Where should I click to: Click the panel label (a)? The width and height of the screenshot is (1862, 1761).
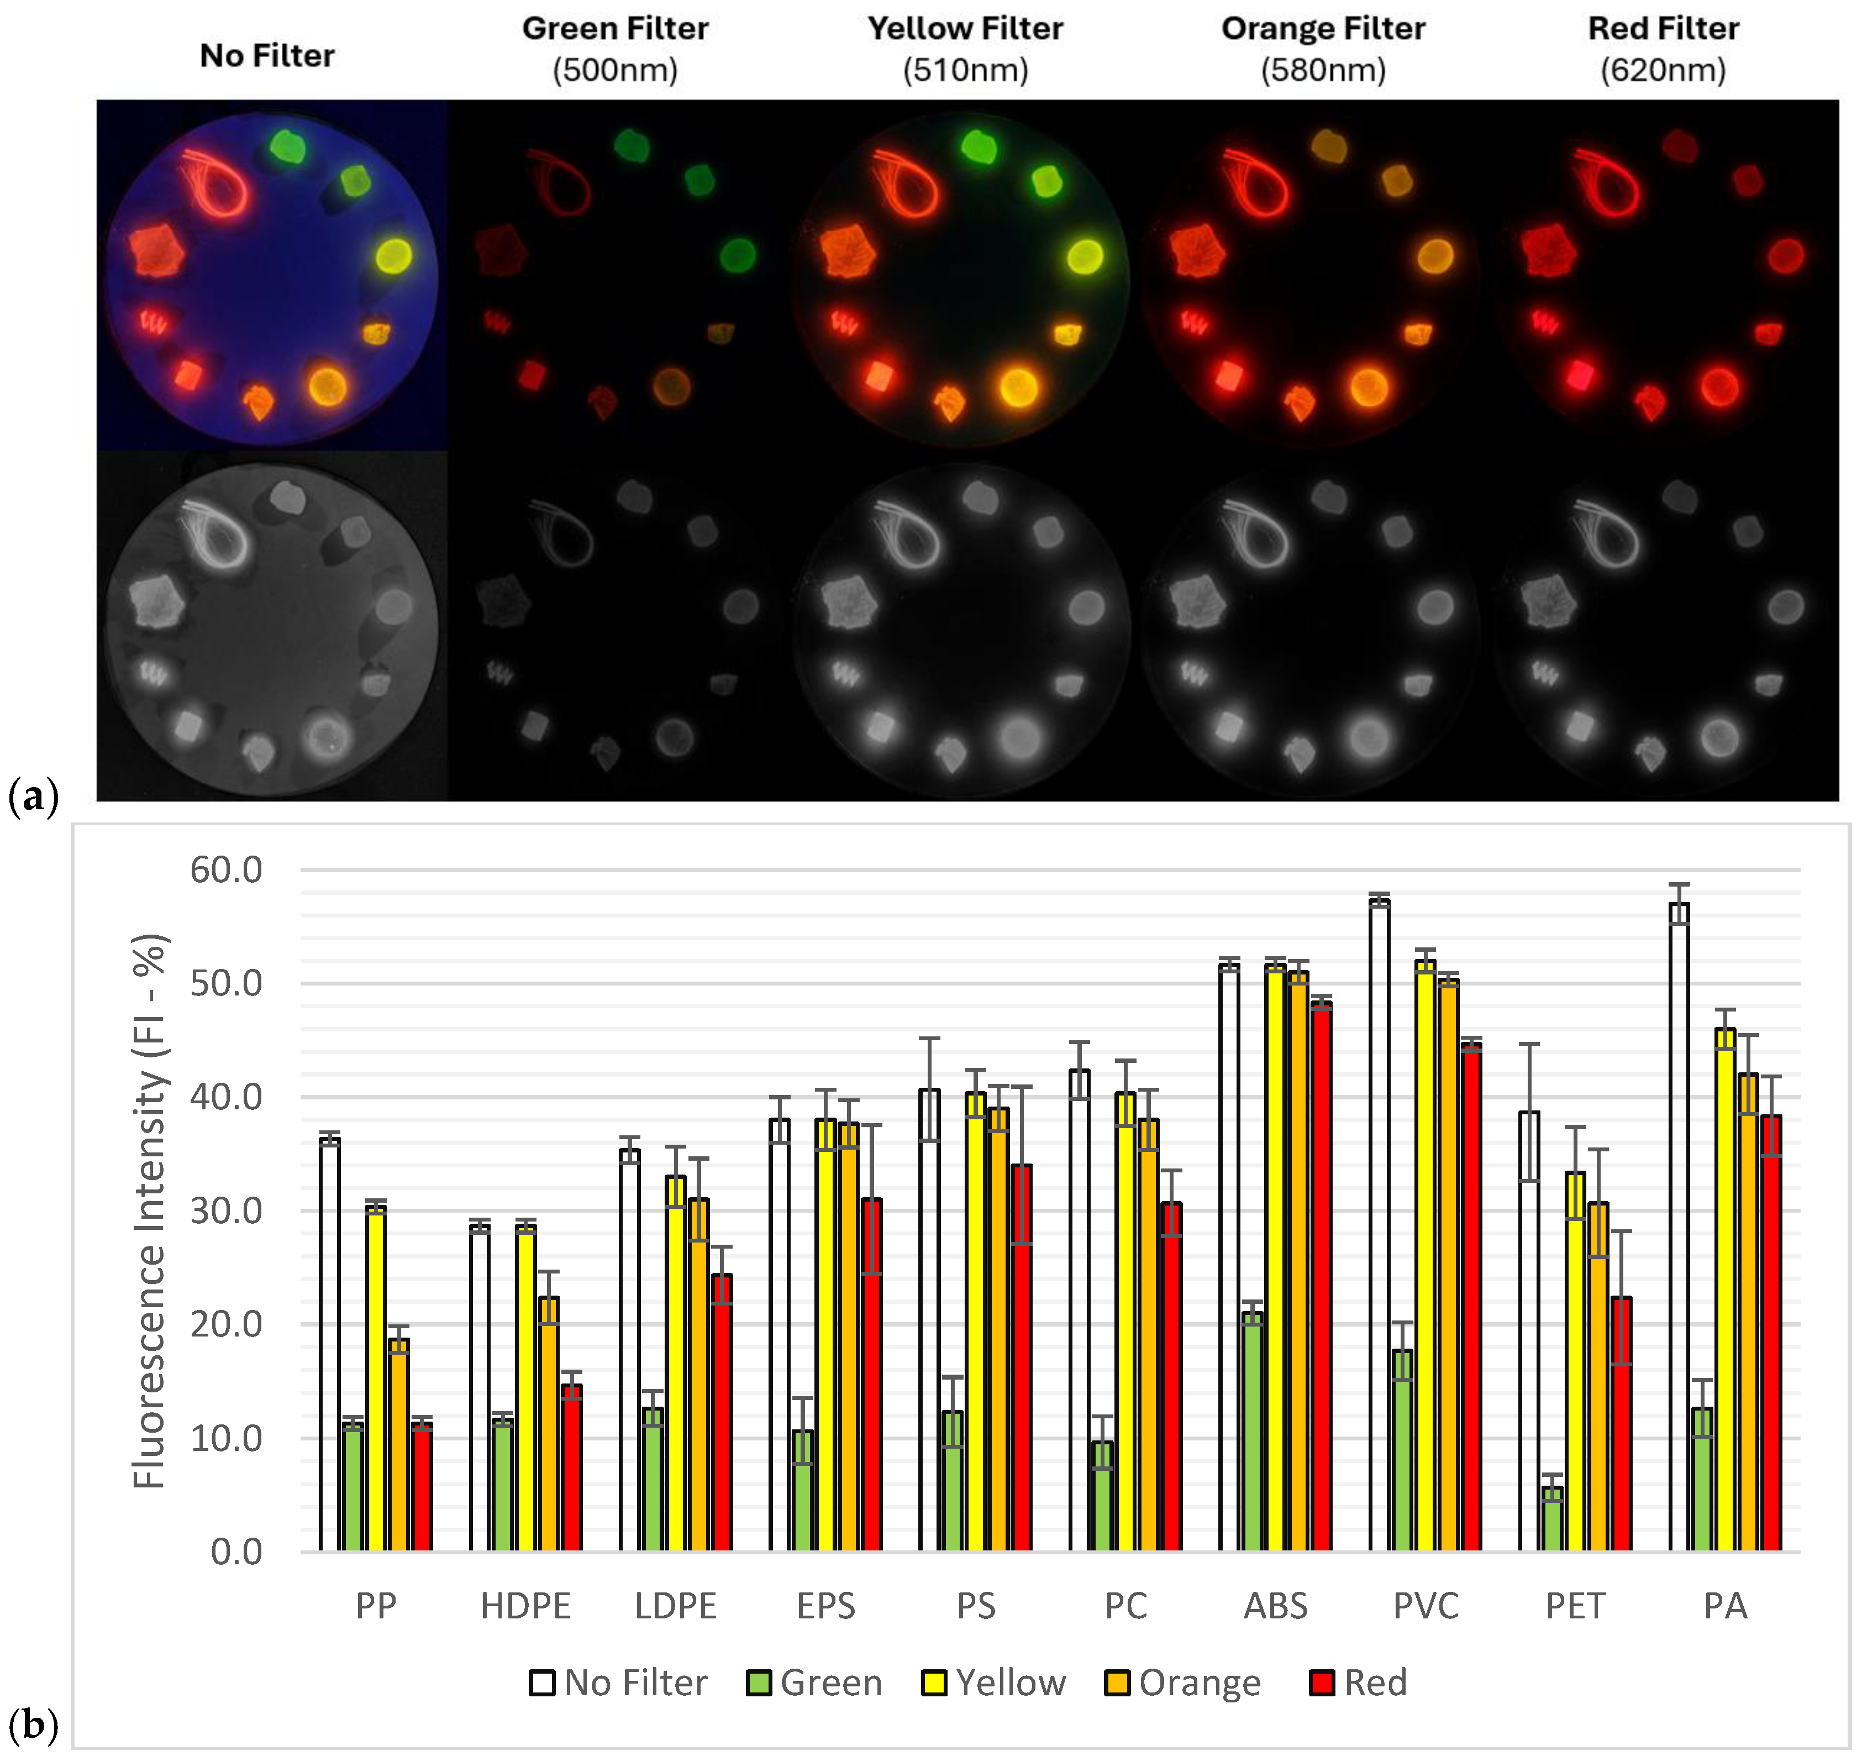(33, 797)
